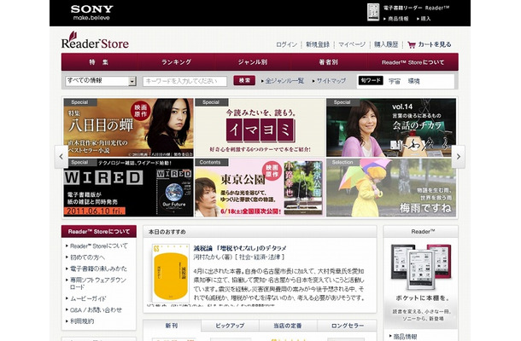Focus the keyword search input field
Viewport: 521px width, 341px height.
tap(184, 81)
